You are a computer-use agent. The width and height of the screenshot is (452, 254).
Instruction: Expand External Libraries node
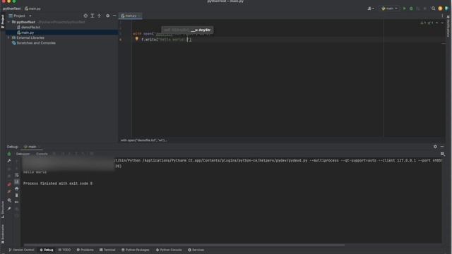click(x=8, y=37)
